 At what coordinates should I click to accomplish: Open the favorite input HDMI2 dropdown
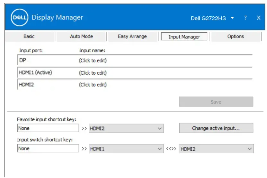click(126, 128)
